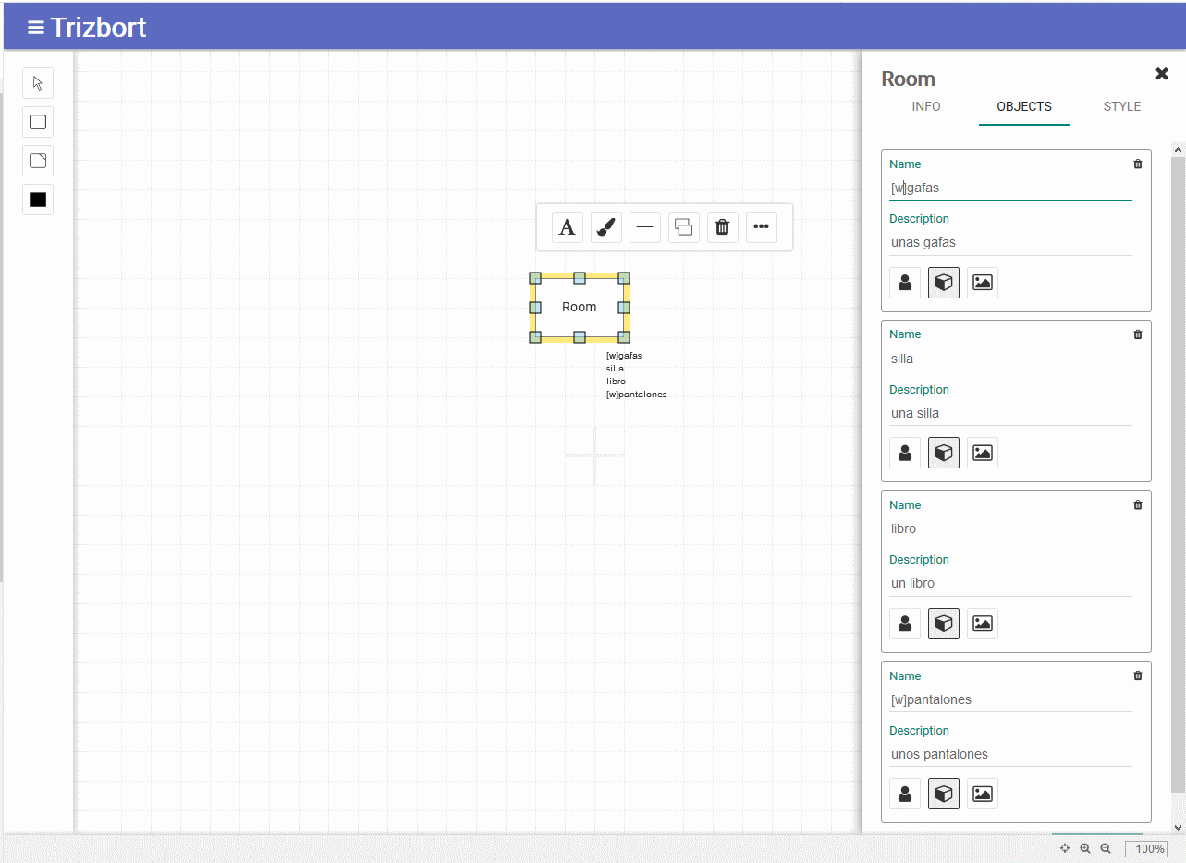This screenshot has height=863, width=1186.
Task: Select the add Room rectangle tool
Action: point(38,122)
